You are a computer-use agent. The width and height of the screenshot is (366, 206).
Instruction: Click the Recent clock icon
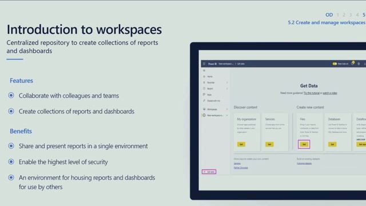(204, 89)
